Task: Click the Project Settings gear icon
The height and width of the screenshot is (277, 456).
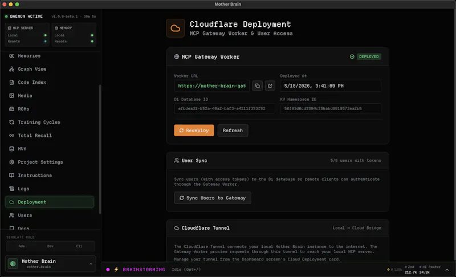Action: [x=11, y=162]
